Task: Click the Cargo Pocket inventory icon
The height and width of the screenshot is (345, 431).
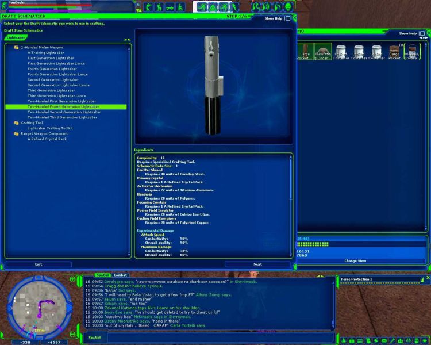Action: pyautogui.click(x=394, y=51)
